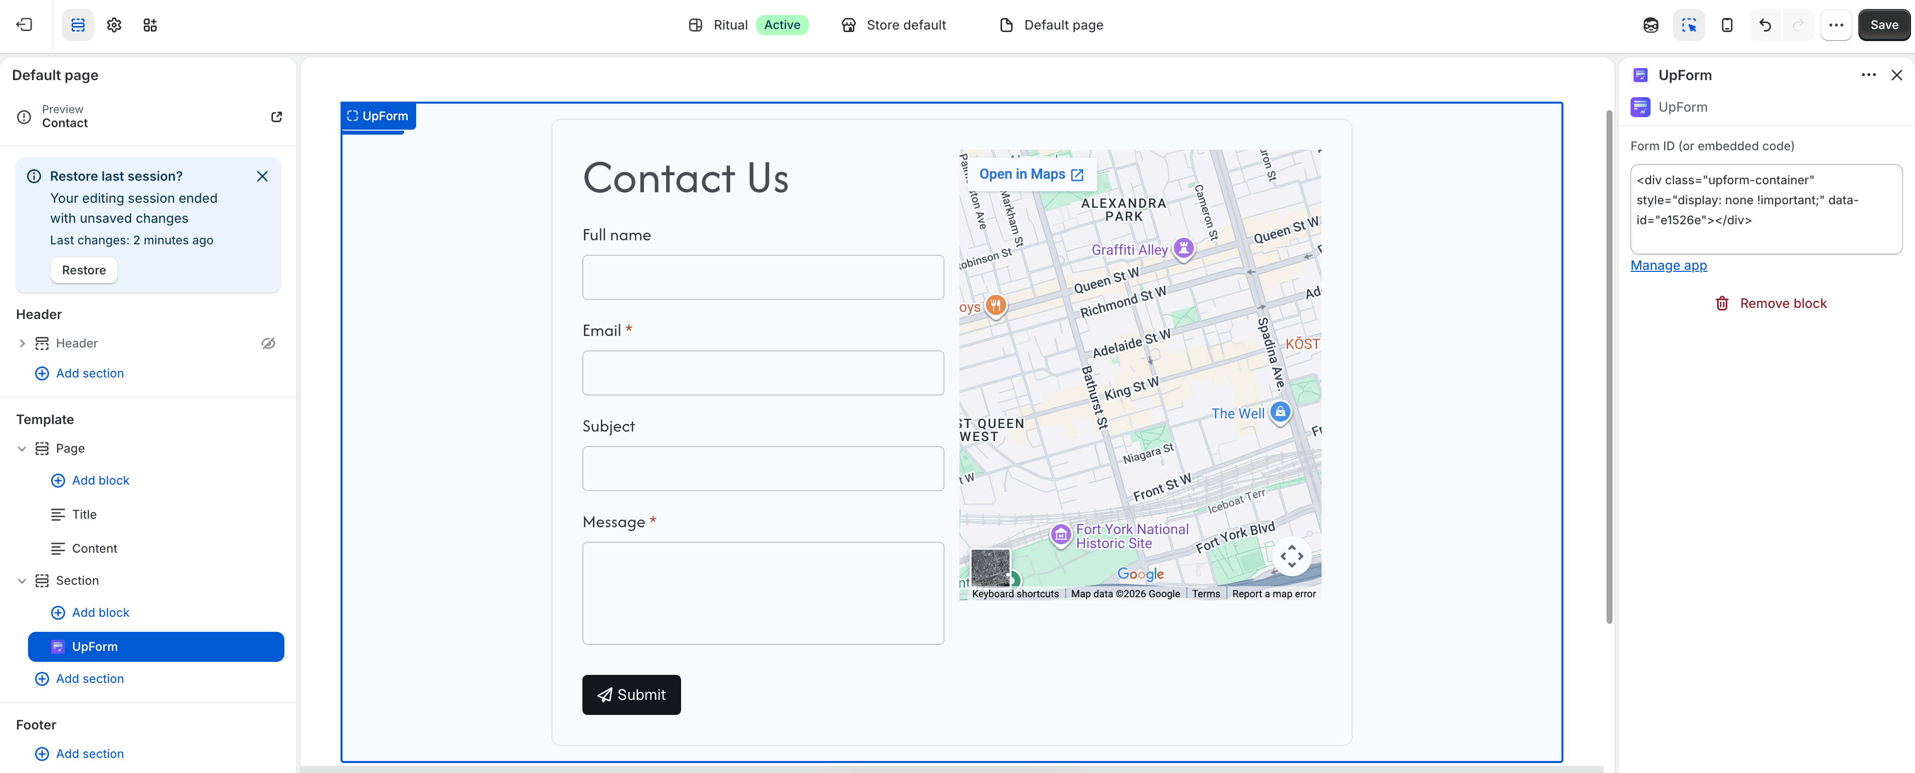Dismiss the Restore last session banner
The image size is (1915, 773).
(x=262, y=176)
